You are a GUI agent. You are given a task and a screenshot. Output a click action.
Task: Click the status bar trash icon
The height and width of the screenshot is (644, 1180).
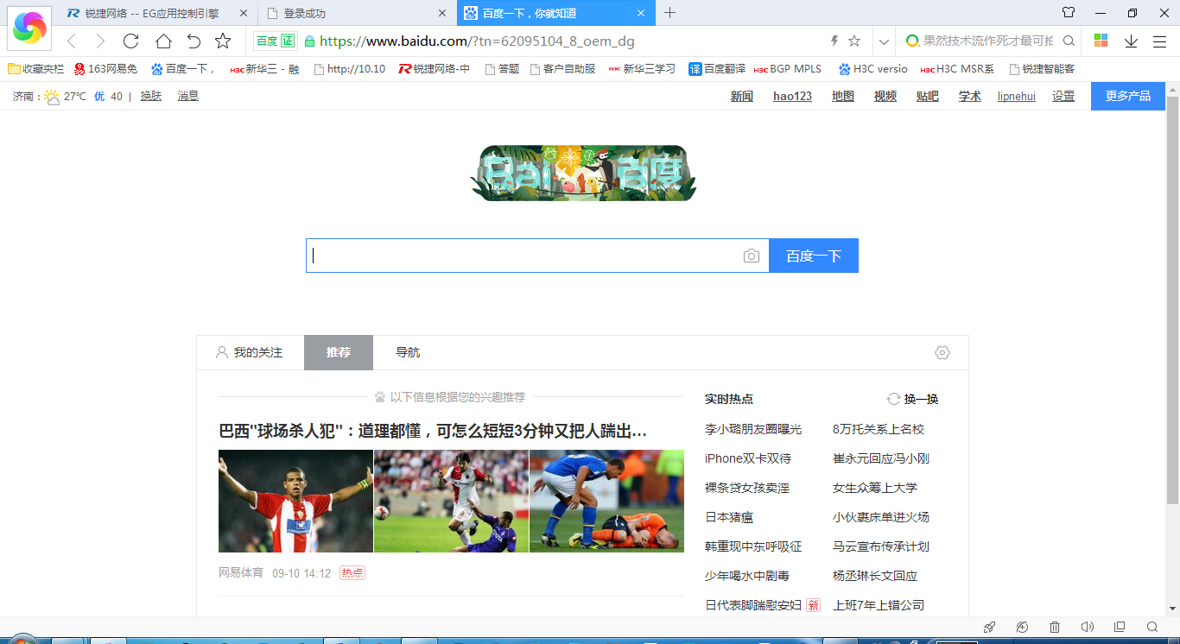click(1054, 627)
